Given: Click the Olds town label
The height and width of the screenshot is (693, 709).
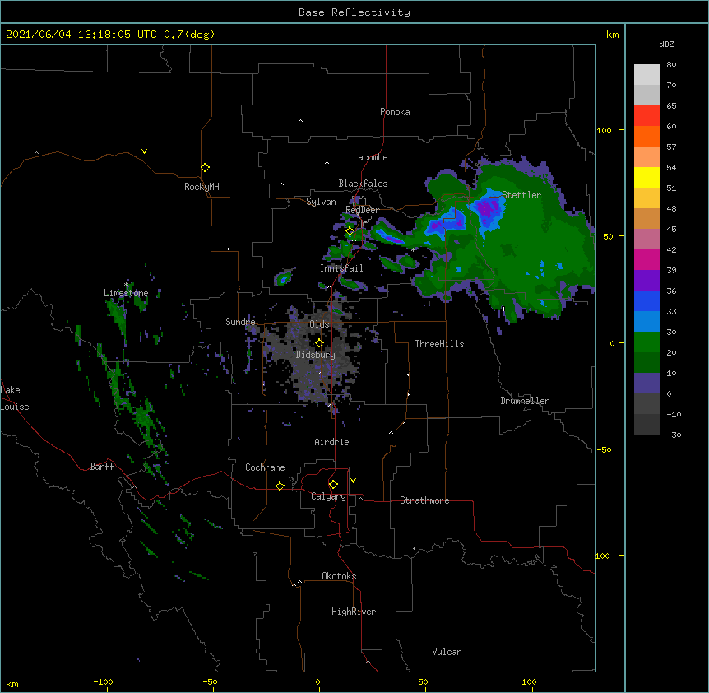Looking at the screenshot, I should tap(319, 324).
